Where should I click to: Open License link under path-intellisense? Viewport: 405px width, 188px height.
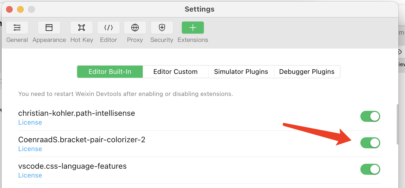click(x=30, y=122)
